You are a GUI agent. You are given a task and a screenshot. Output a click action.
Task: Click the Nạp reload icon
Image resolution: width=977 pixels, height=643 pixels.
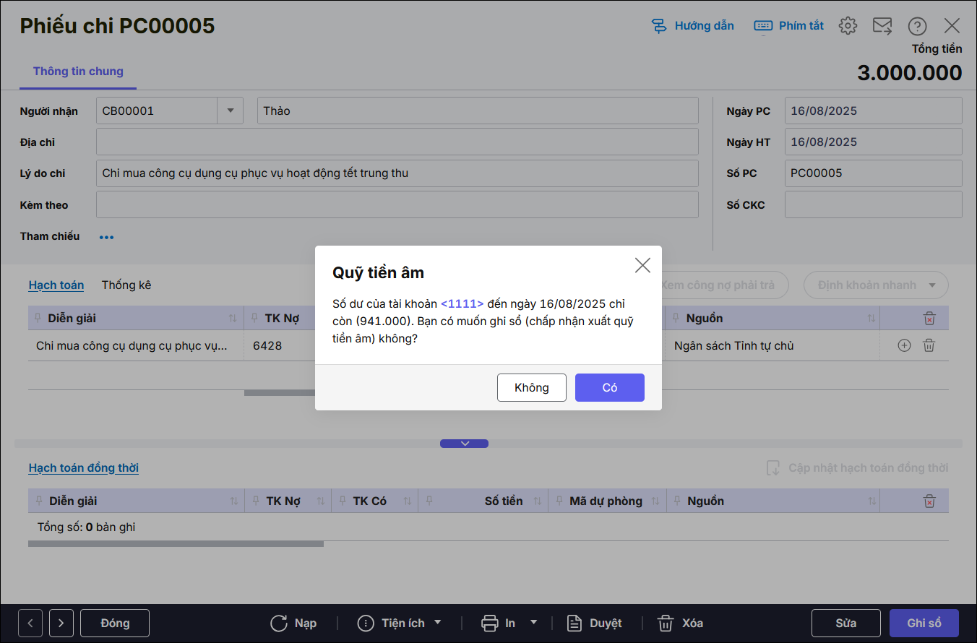click(x=279, y=623)
